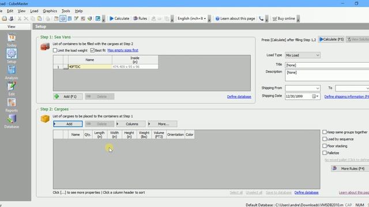The image size is (369, 207).
Task: Open the Tools menu
Action: pyautogui.click(x=66, y=11)
